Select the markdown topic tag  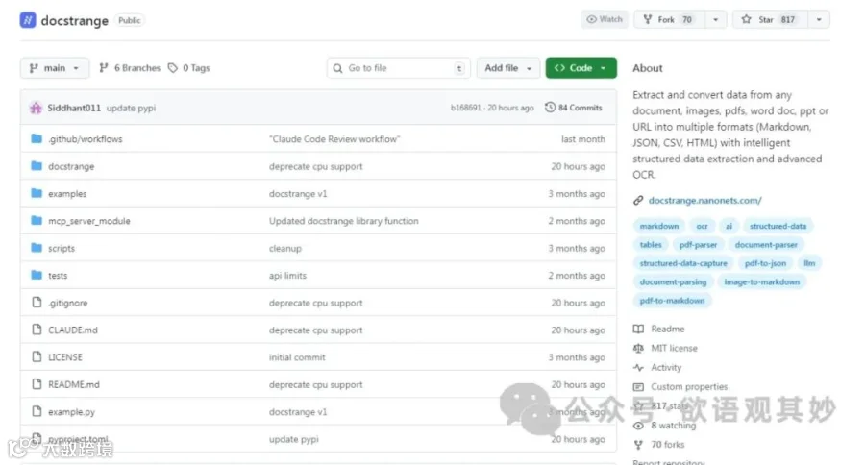pos(659,226)
